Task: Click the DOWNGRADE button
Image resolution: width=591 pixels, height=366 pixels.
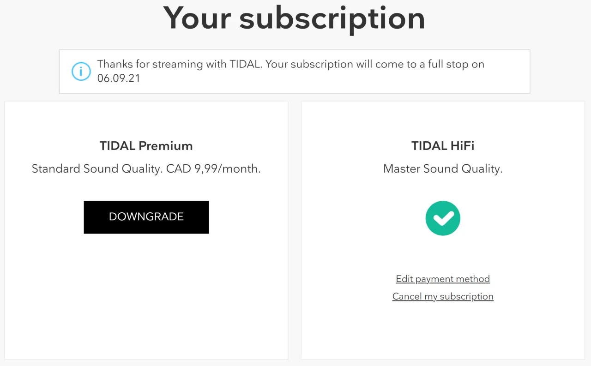Action: (146, 217)
